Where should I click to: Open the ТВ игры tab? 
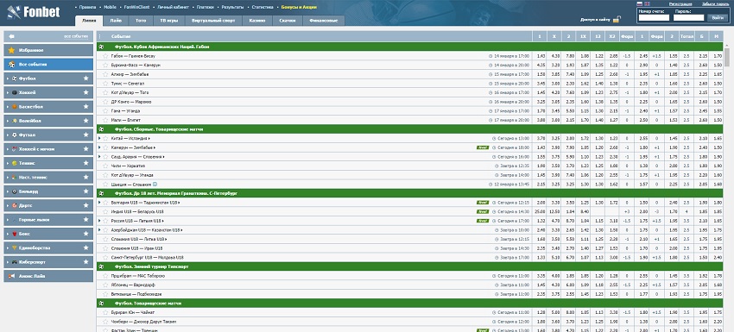coord(169,21)
